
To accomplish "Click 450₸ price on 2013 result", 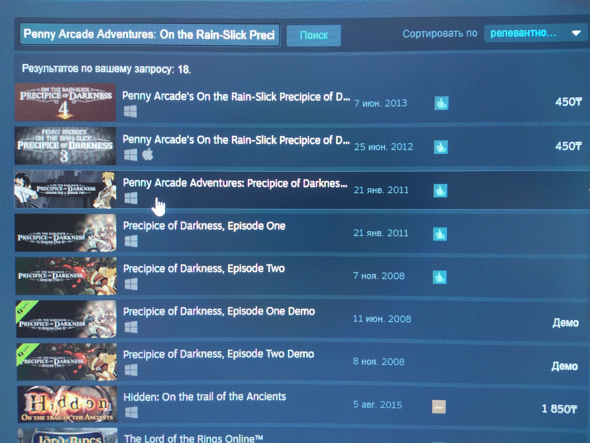I will (x=569, y=102).
